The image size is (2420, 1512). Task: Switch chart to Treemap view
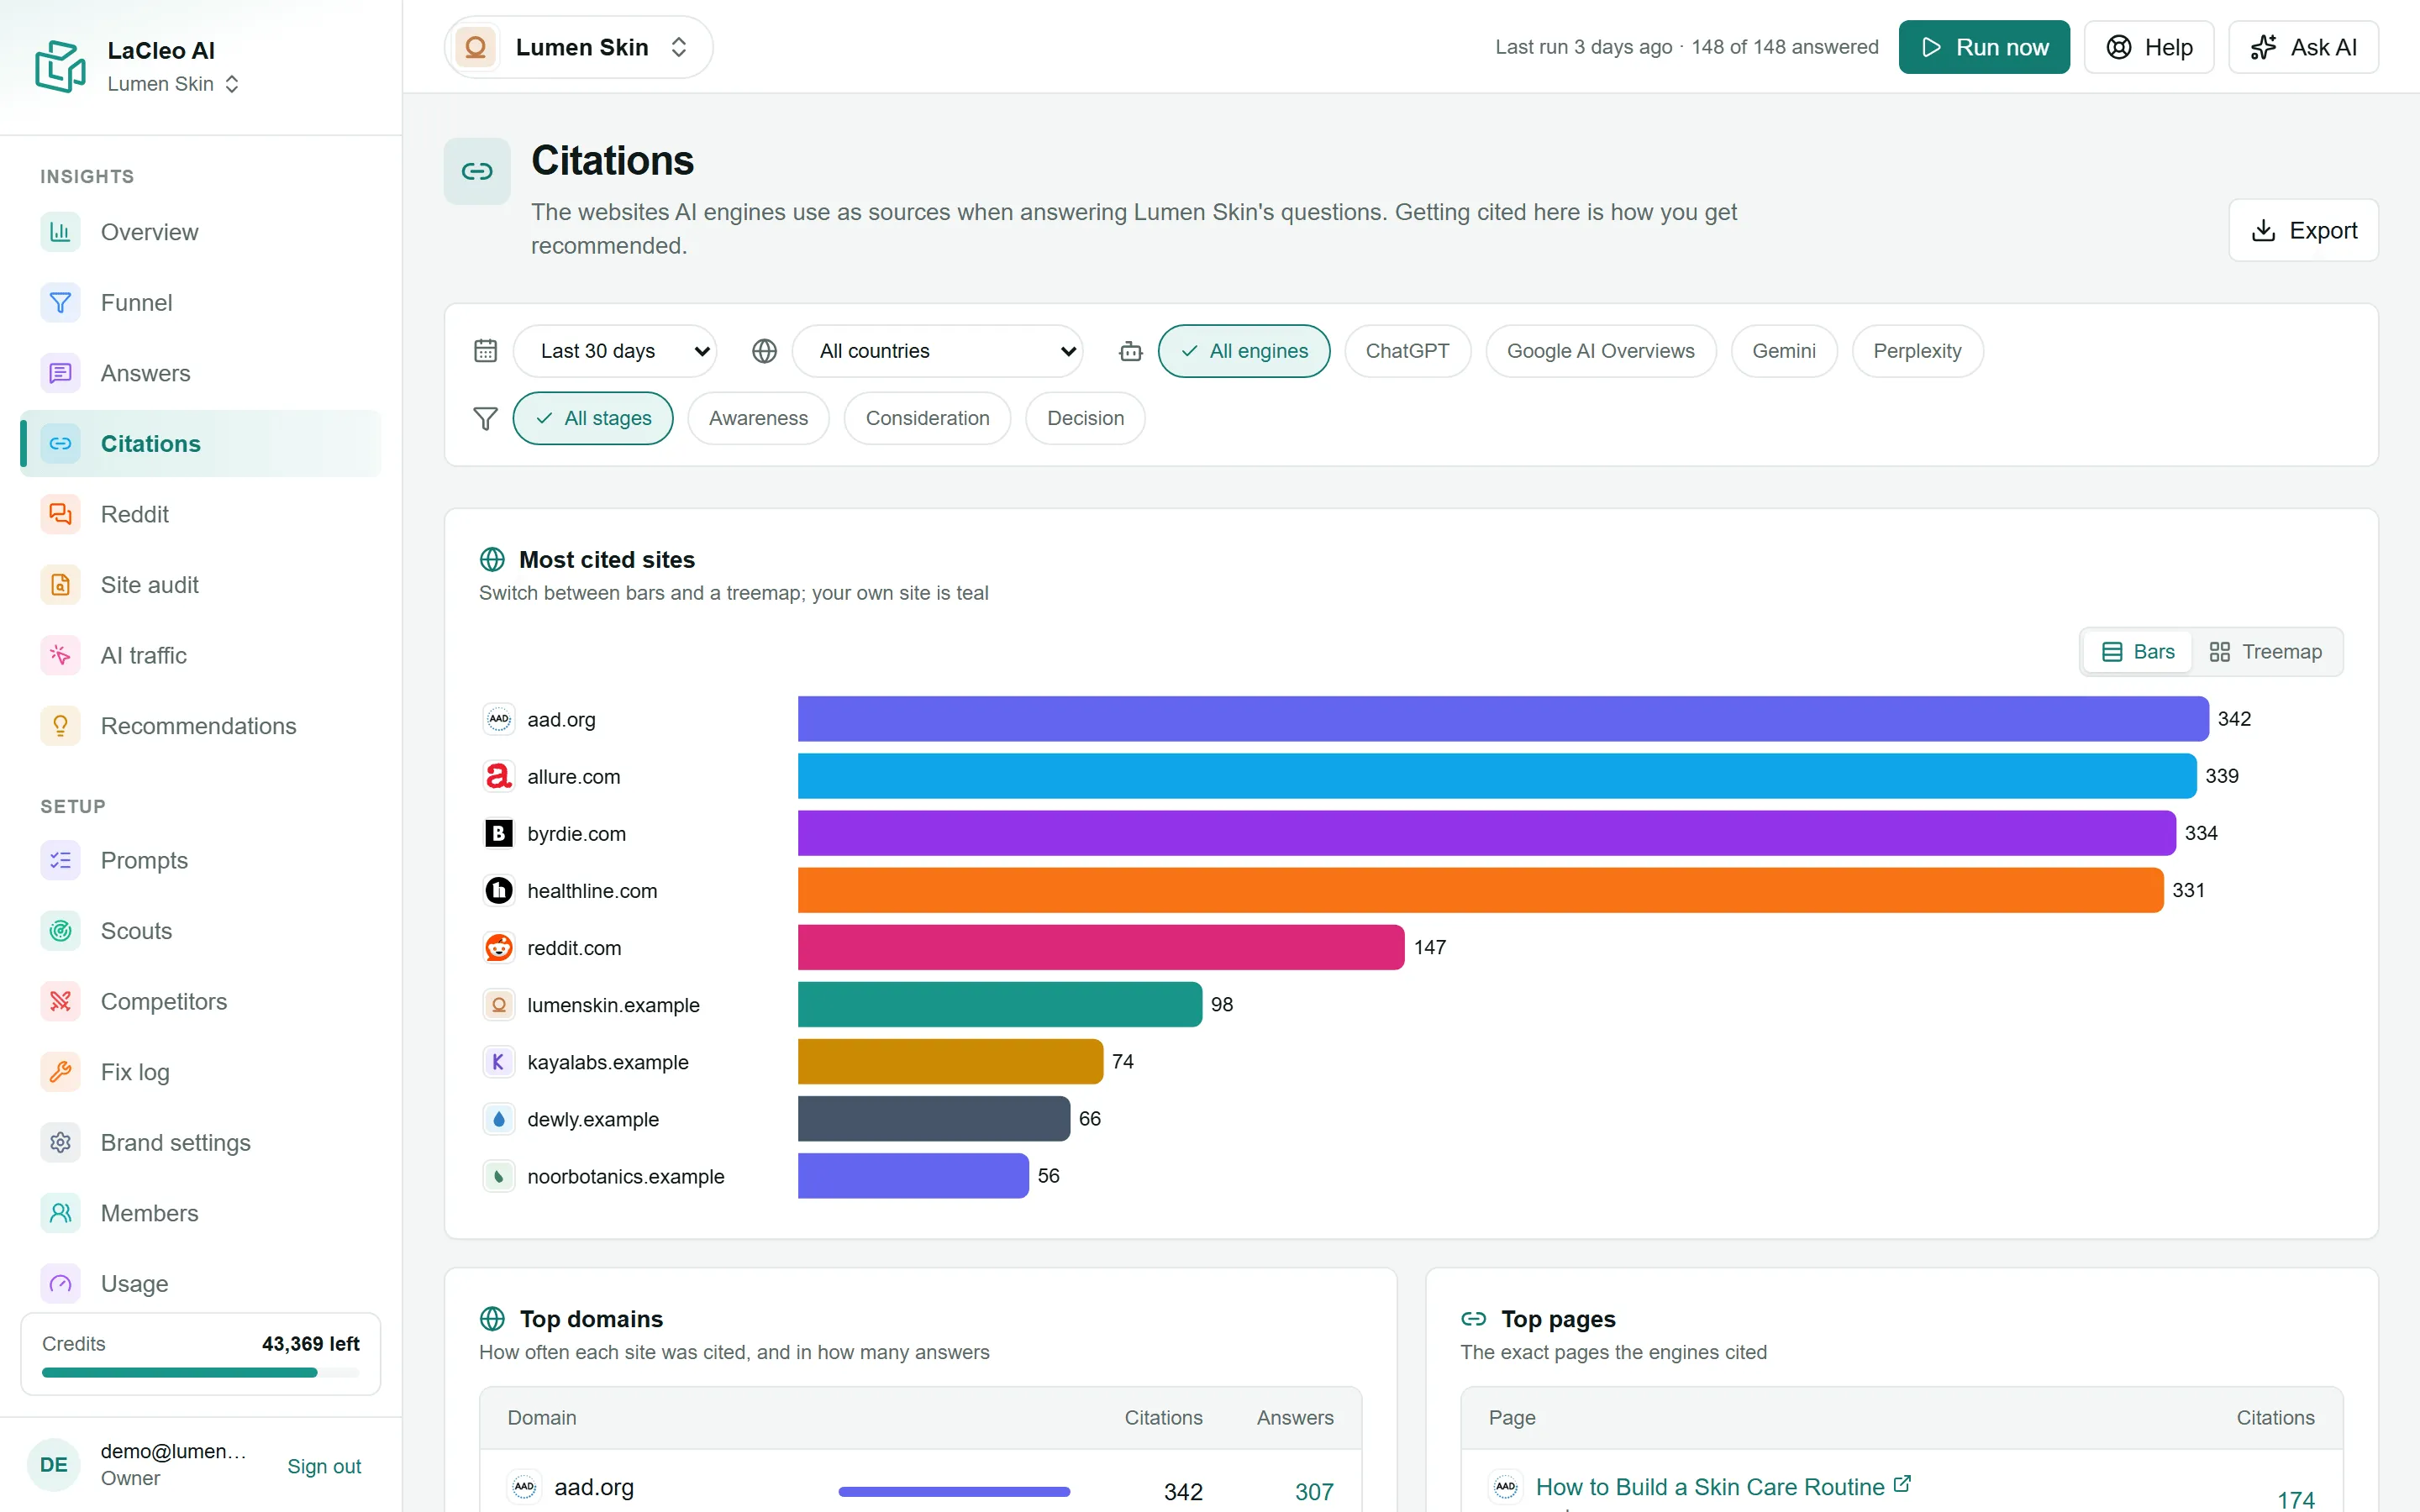[2265, 652]
